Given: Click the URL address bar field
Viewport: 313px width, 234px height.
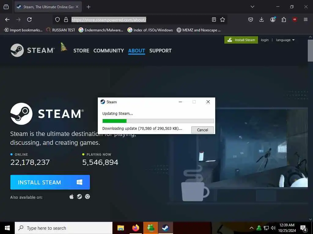Looking at the screenshot, I should point(140,19).
